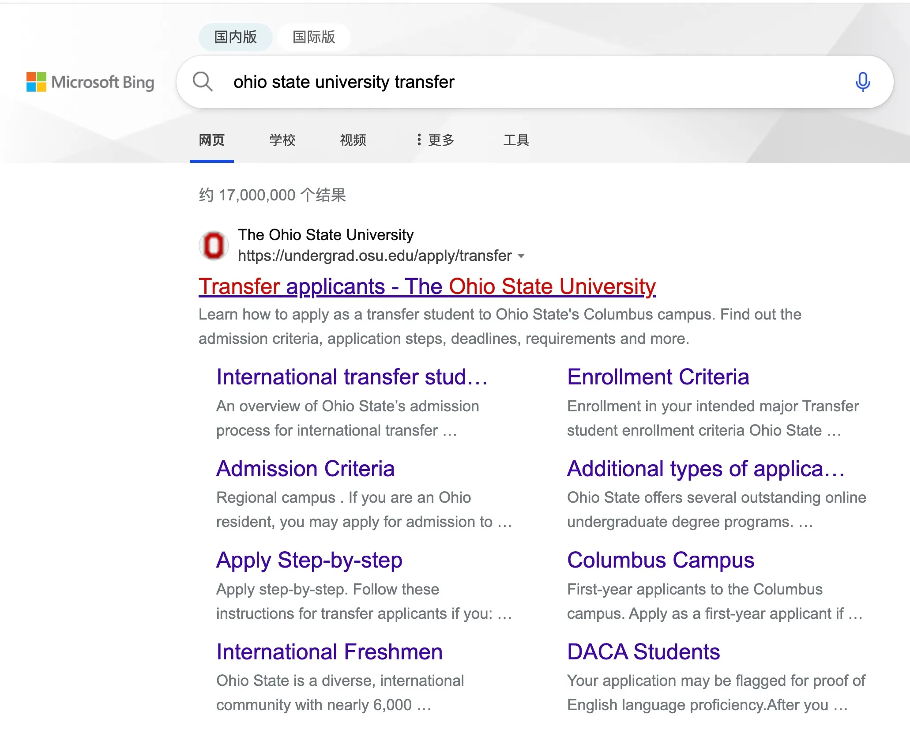Viewport: 910px width, 745px height.
Task: Click The Ohio State University site name
Action: point(326,235)
